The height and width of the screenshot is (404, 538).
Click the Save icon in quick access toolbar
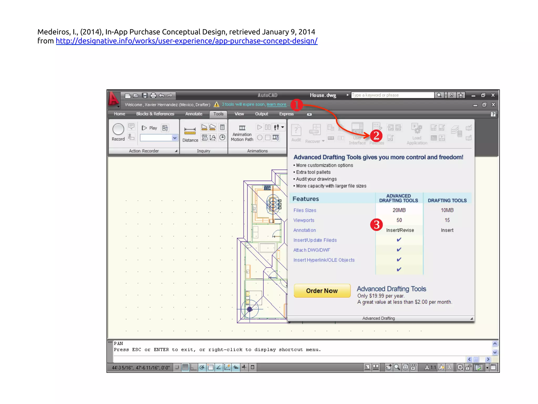tap(145, 95)
